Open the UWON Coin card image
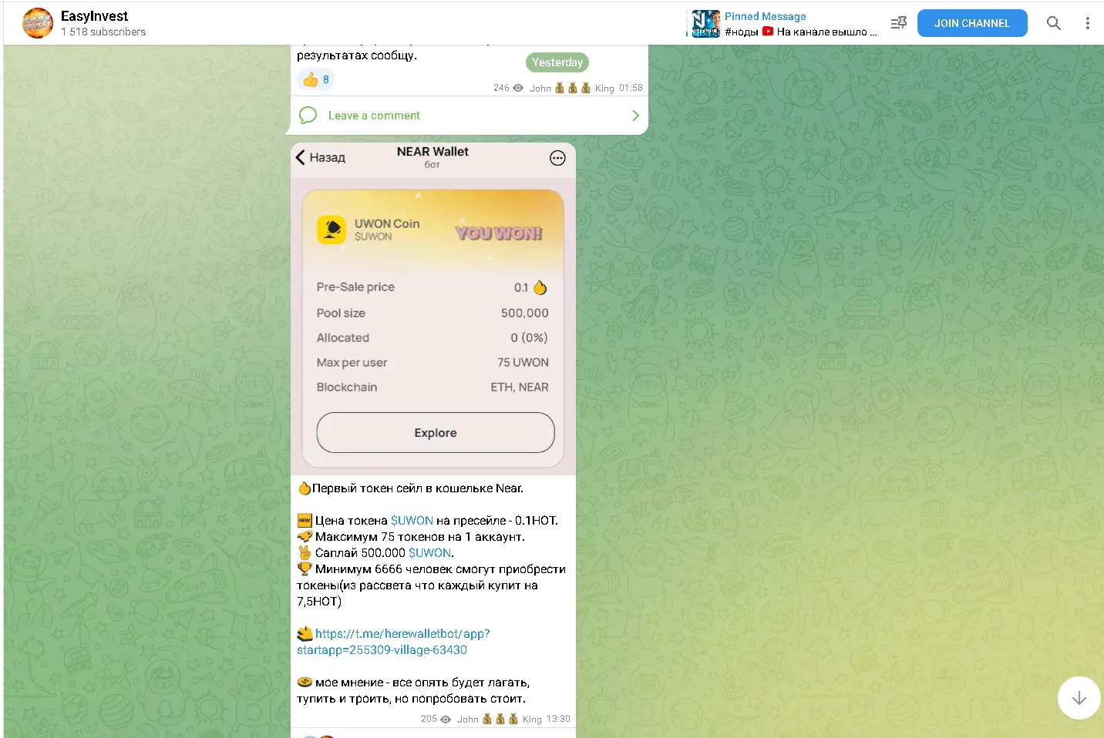The width and height of the screenshot is (1104, 738). (433, 309)
